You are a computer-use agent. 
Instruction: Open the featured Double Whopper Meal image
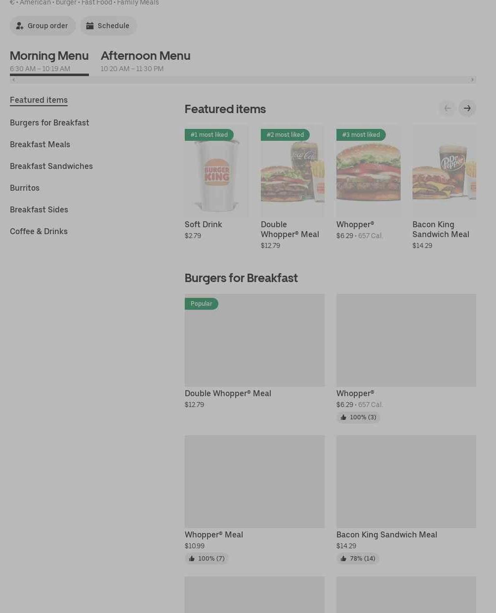[x=292, y=170]
